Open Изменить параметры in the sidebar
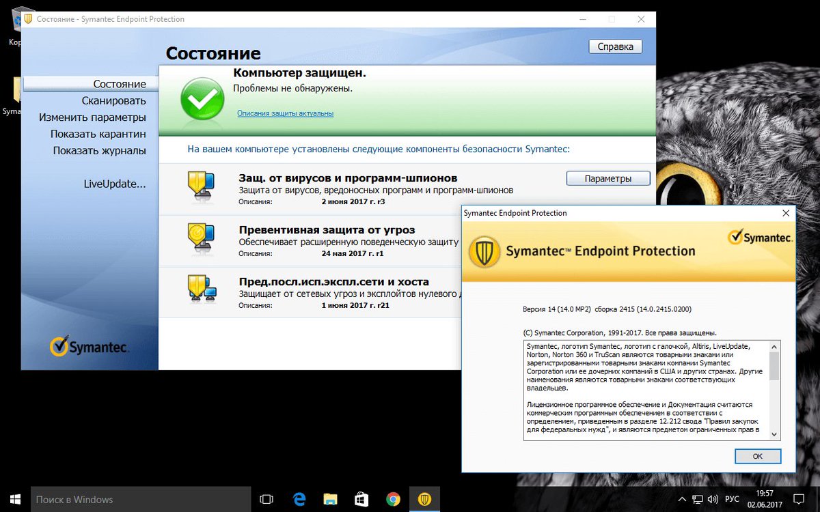This screenshot has height=512, width=820. pos(92,117)
